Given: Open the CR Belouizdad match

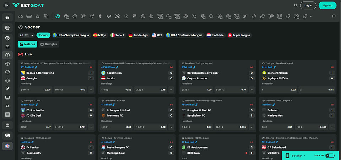Looking at the screenshot, I should (x=277, y=147).
